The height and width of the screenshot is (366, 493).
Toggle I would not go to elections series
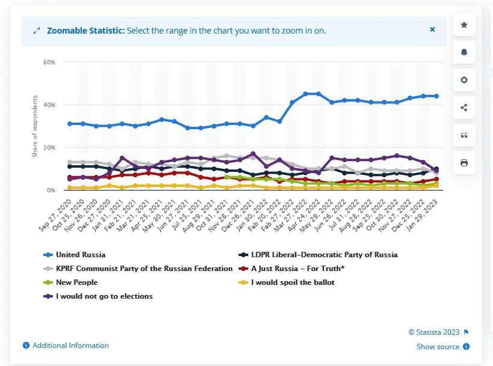[x=104, y=296]
